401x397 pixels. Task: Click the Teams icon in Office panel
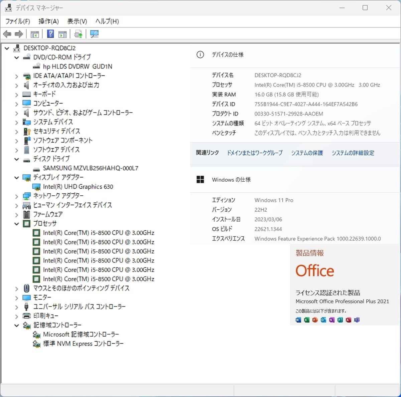[x=357, y=320]
